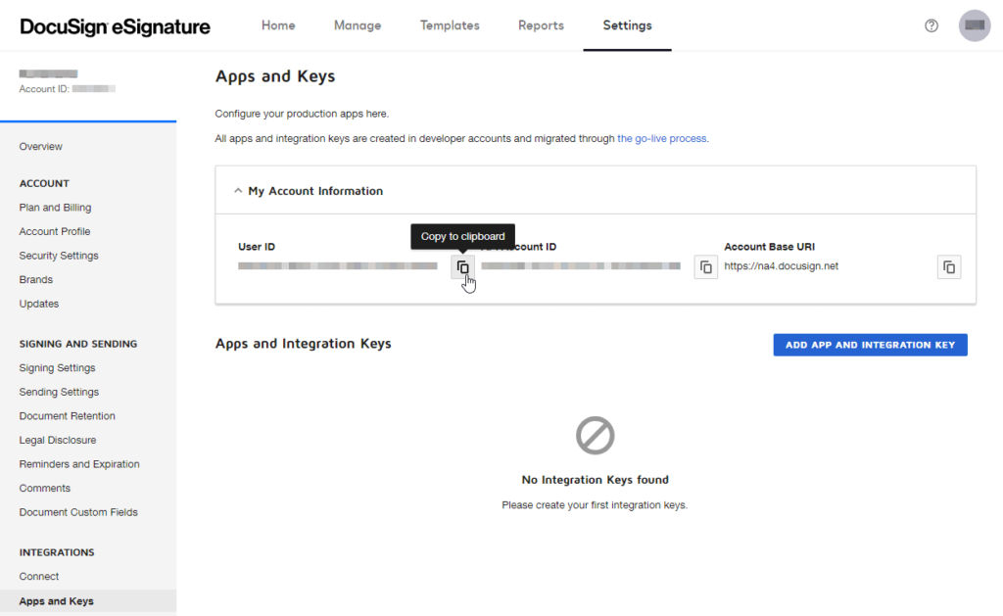Open the profile avatar menu
The height and width of the screenshot is (616, 1003).
[974, 25]
